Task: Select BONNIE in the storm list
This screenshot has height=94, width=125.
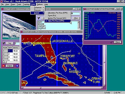Action: (x=41, y=24)
